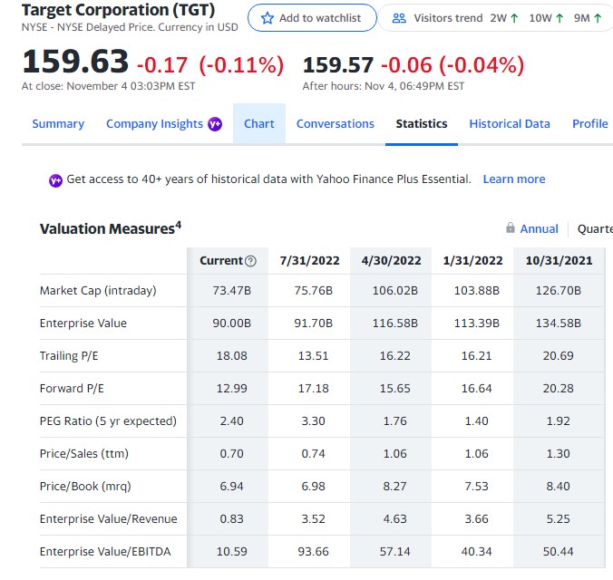Click the Enterprise Value/EBITDA row label

pos(105,552)
